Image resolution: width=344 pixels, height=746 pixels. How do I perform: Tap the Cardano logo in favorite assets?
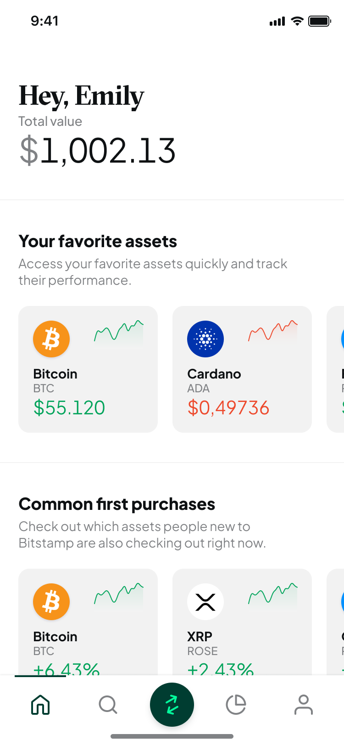205,339
